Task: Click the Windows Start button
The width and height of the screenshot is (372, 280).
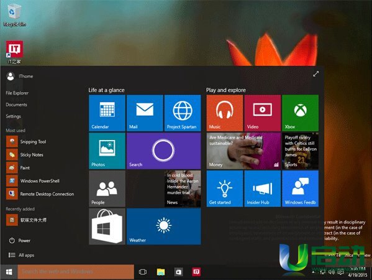Action: point(9,272)
